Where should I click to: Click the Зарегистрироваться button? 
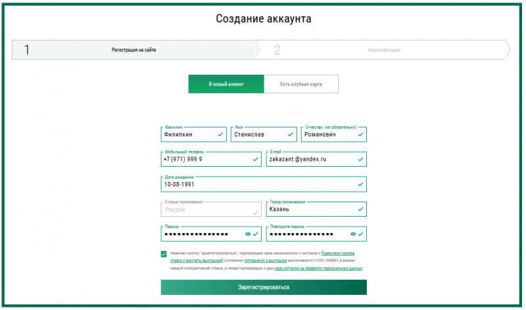(264, 287)
